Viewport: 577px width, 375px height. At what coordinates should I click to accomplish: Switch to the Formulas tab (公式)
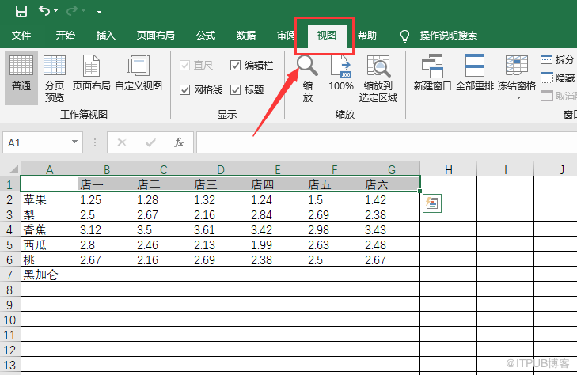(x=206, y=36)
